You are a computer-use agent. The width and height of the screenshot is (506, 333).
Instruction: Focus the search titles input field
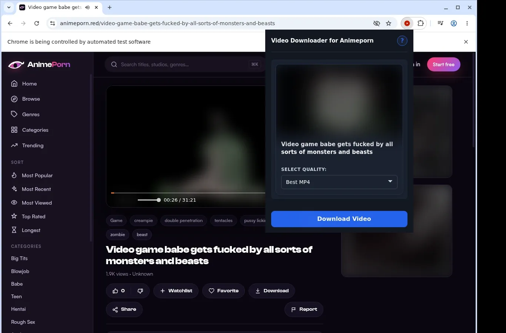click(185, 64)
